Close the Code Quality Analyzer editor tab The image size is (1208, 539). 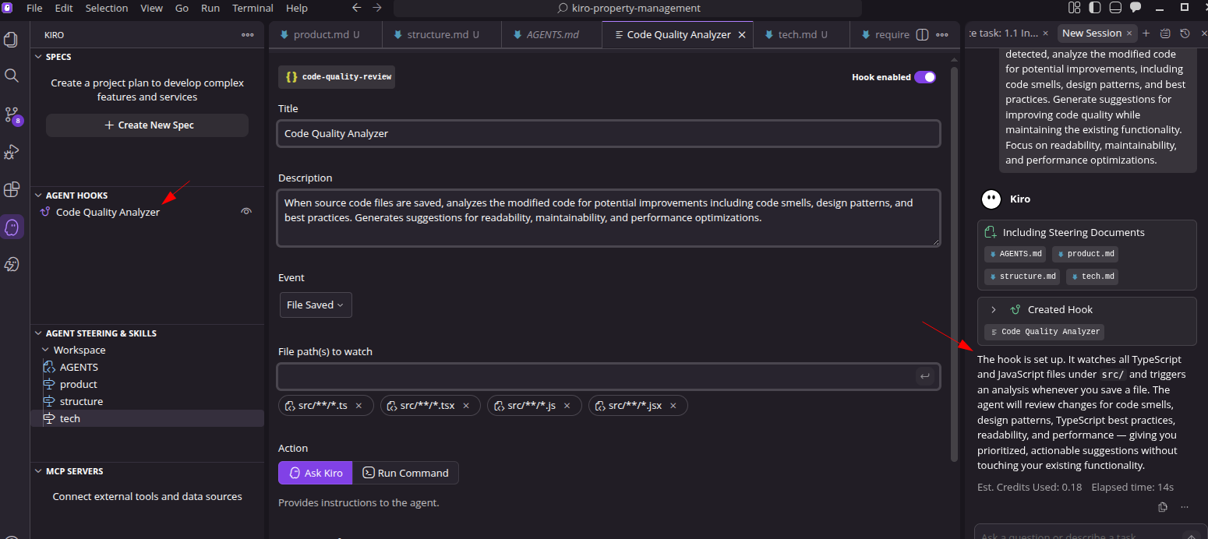click(742, 35)
